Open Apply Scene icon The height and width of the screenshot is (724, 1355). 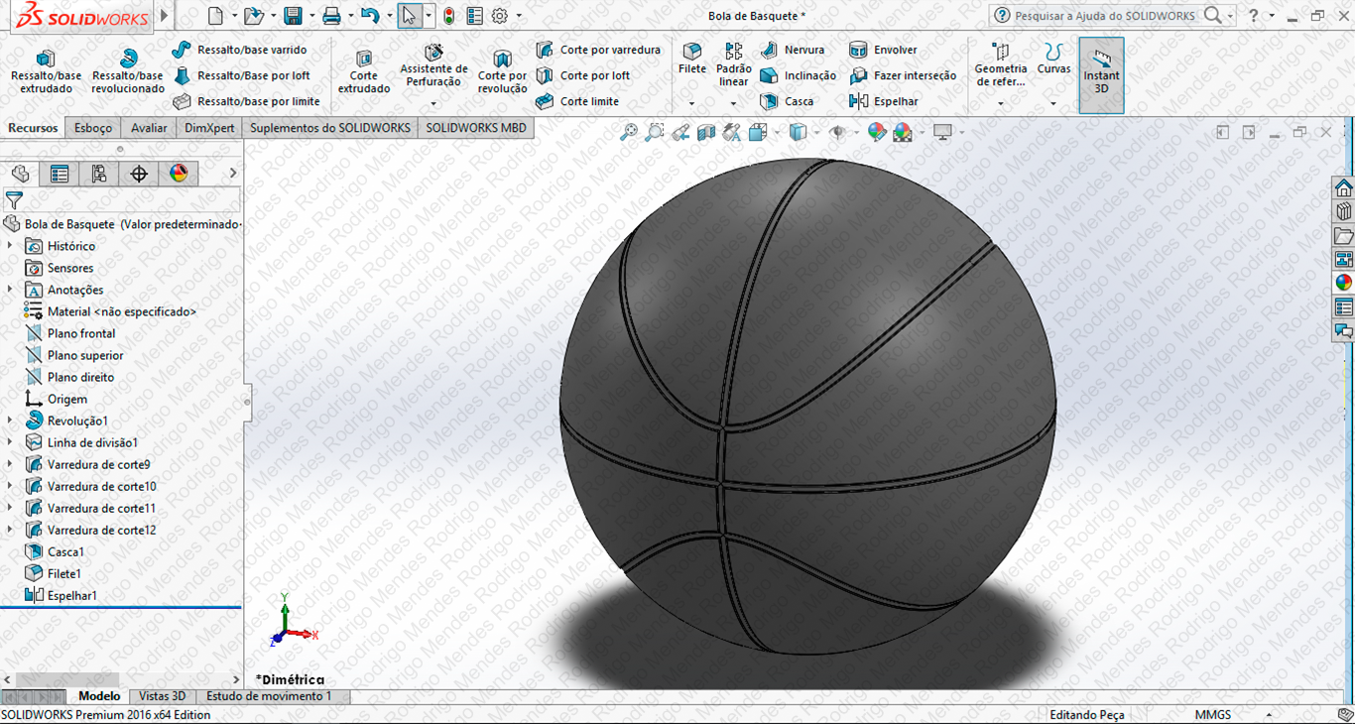pyautogui.click(x=903, y=132)
